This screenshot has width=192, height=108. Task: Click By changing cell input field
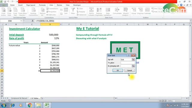coord(126,66)
